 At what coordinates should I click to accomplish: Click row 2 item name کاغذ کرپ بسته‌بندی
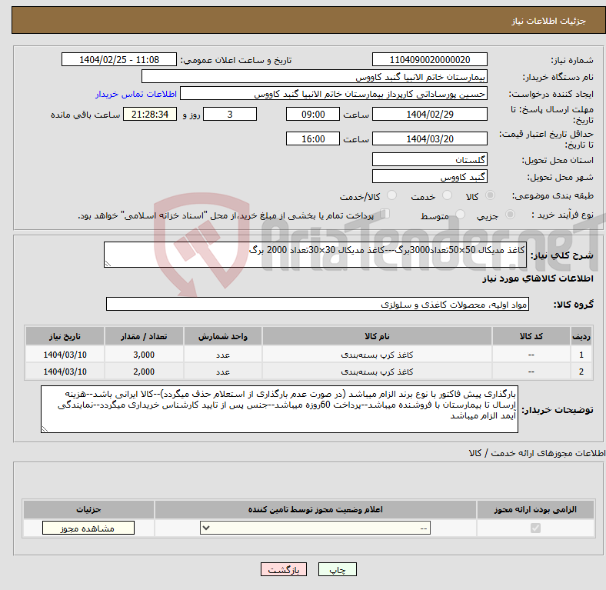pyautogui.click(x=377, y=372)
